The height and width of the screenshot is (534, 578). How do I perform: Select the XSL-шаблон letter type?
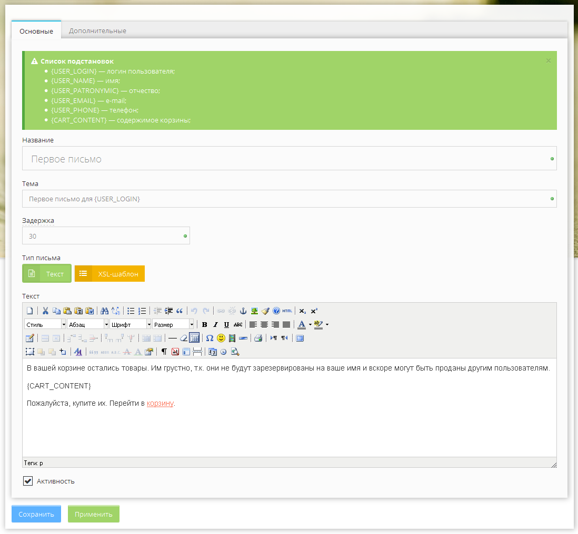click(109, 273)
